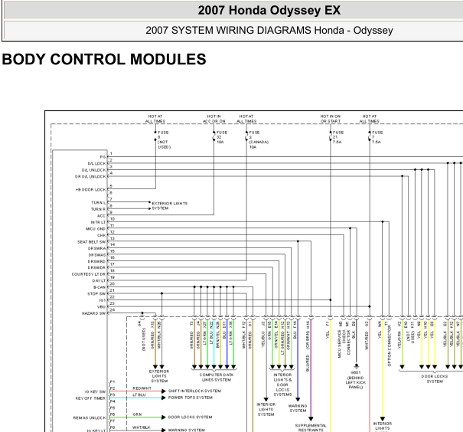The width and height of the screenshot is (463, 432).
Task: Select the 'POWER TOPS SYSTEM' label
Action: (191, 398)
